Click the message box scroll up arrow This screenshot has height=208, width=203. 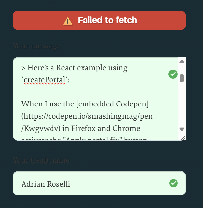[182, 61]
